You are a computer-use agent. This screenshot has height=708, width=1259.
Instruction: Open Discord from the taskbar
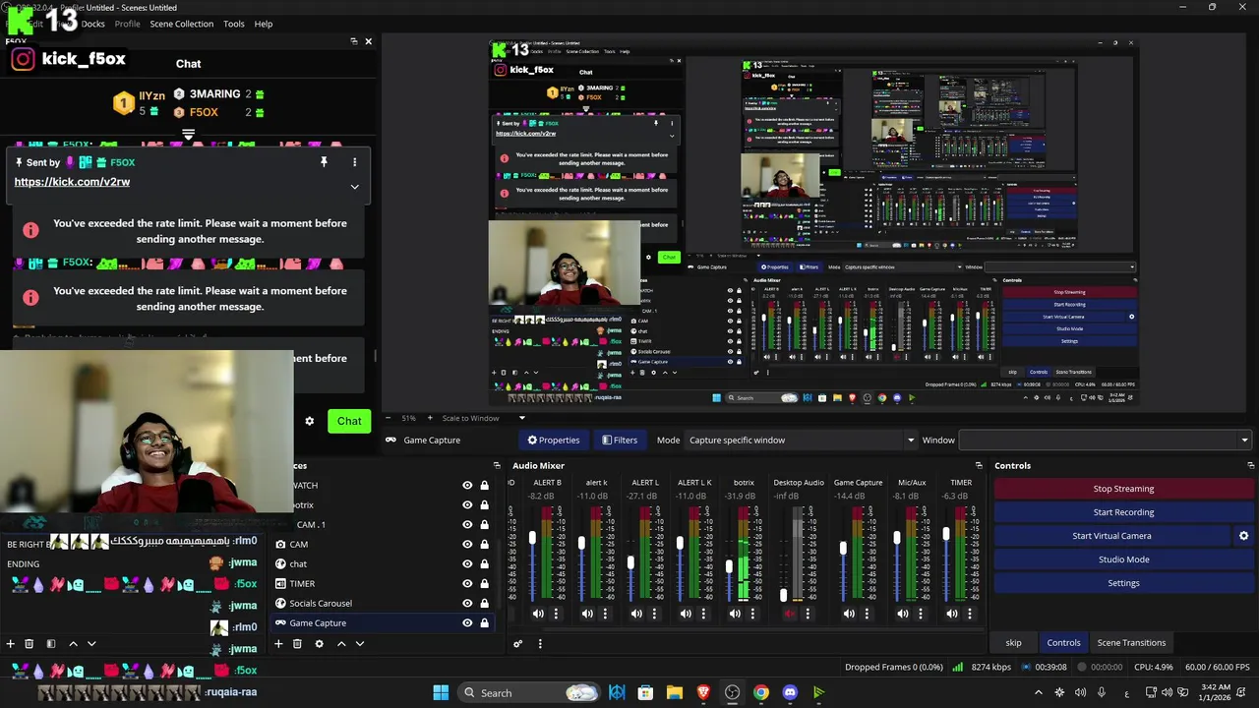coord(790,693)
